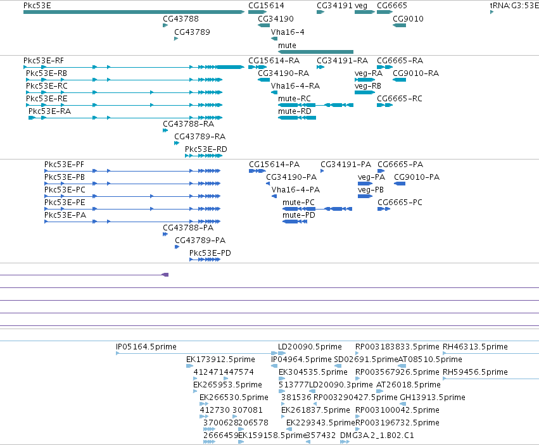Select the CG6665-RA transcript label
The image size is (539, 445).
tap(400, 61)
